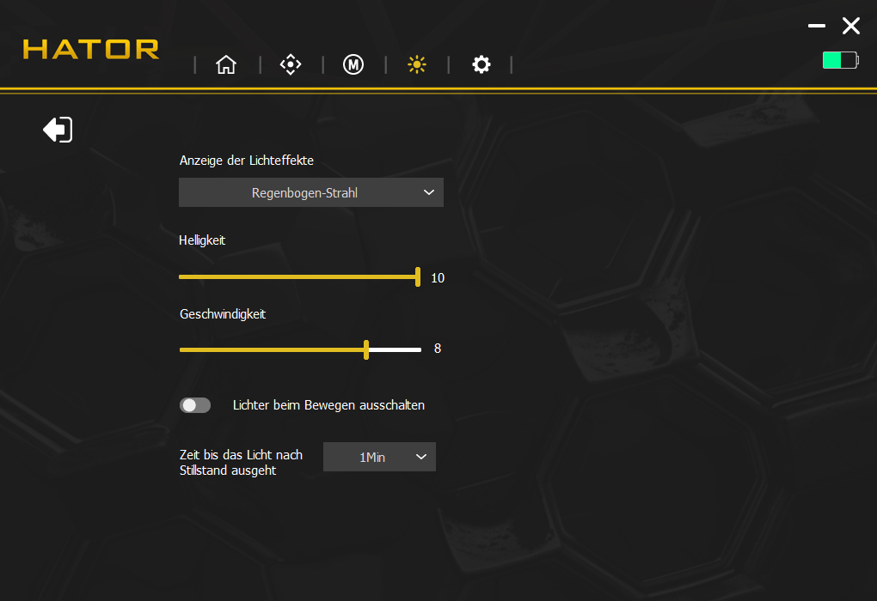This screenshot has height=601, width=877.
Task: Open the gear settings icon
Action: pyautogui.click(x=481, y=64)
